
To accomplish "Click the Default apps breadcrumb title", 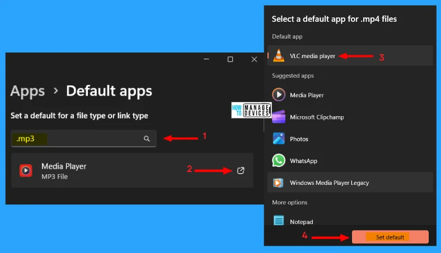I will [x=109, y=91].
